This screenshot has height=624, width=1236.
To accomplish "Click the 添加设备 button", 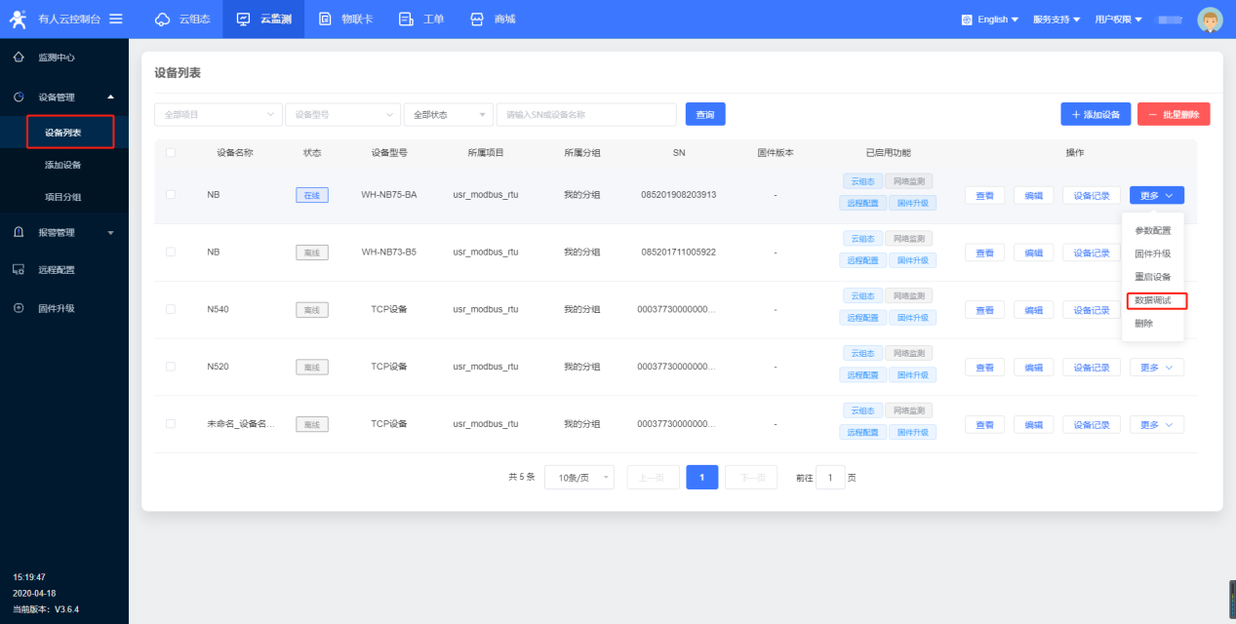I will (x=1096, y=114).
